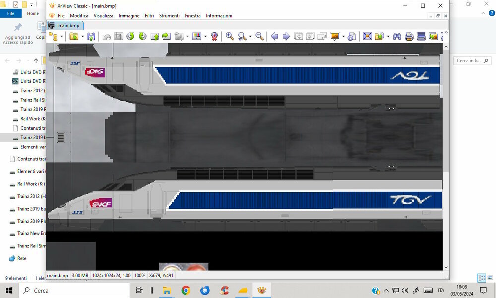Click the select page icon
The image size is (496, 298).
click(x=322, y=36)
